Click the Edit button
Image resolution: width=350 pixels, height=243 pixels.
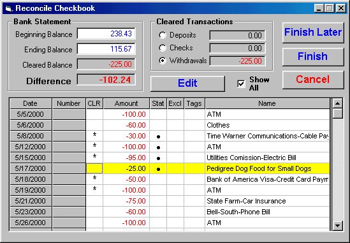tap(187, 84)
